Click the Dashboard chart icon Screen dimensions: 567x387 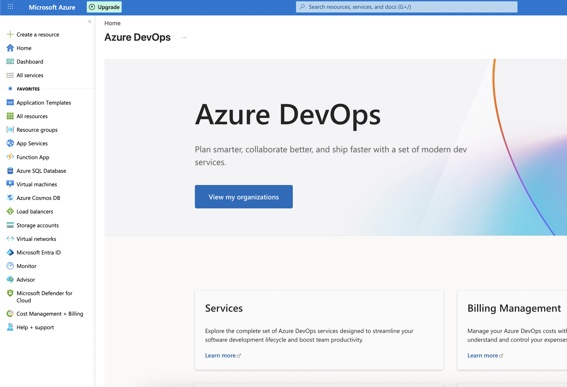coord(10,61)
